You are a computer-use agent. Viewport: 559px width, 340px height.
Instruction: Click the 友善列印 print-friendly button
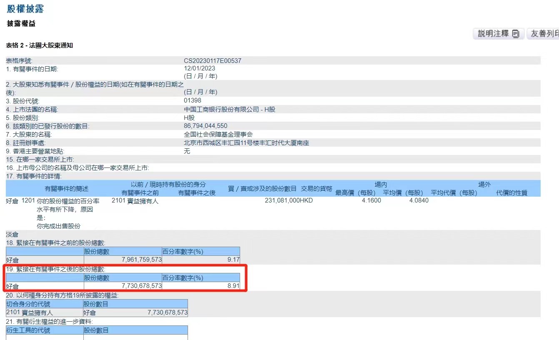pyautogui.click(x=543, y=34)
